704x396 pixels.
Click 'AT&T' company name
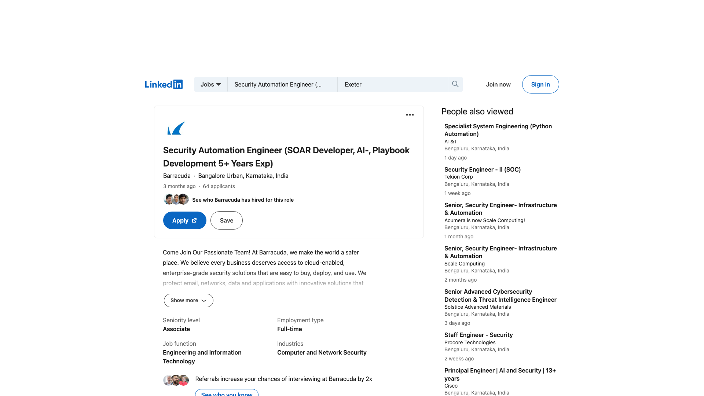click(x=451, y=142)
